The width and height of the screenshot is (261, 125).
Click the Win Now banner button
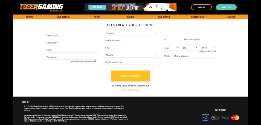(97, 7)
